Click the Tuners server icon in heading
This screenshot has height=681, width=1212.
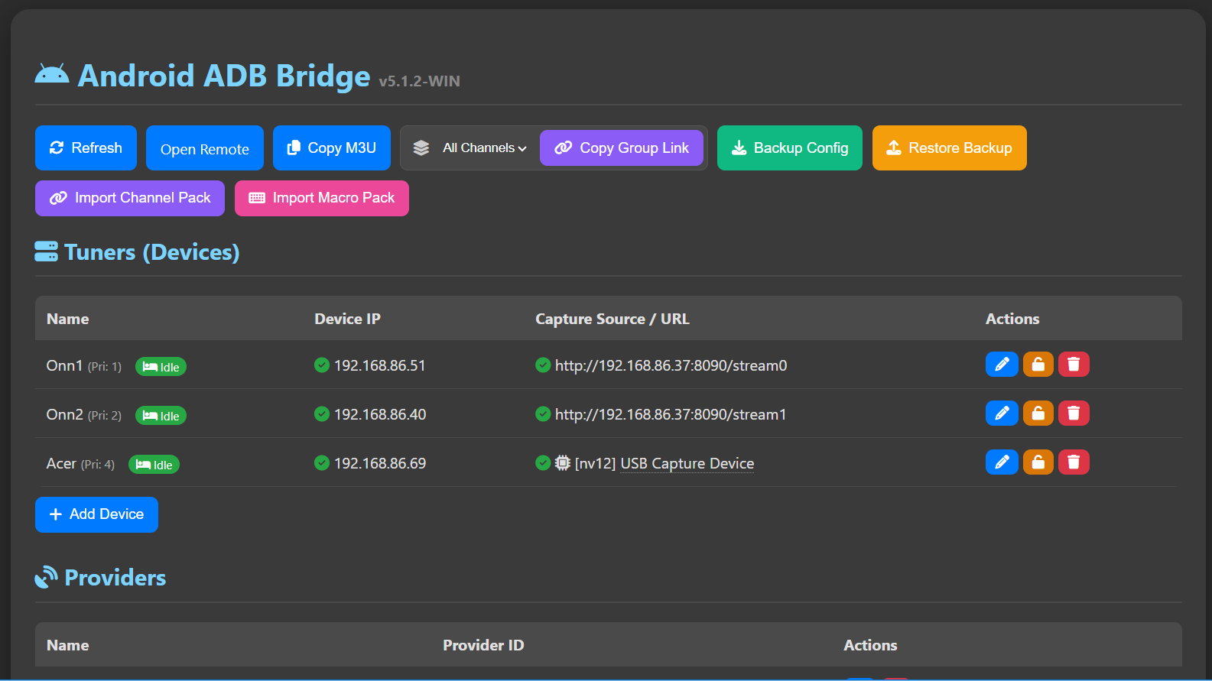[46, 251]
